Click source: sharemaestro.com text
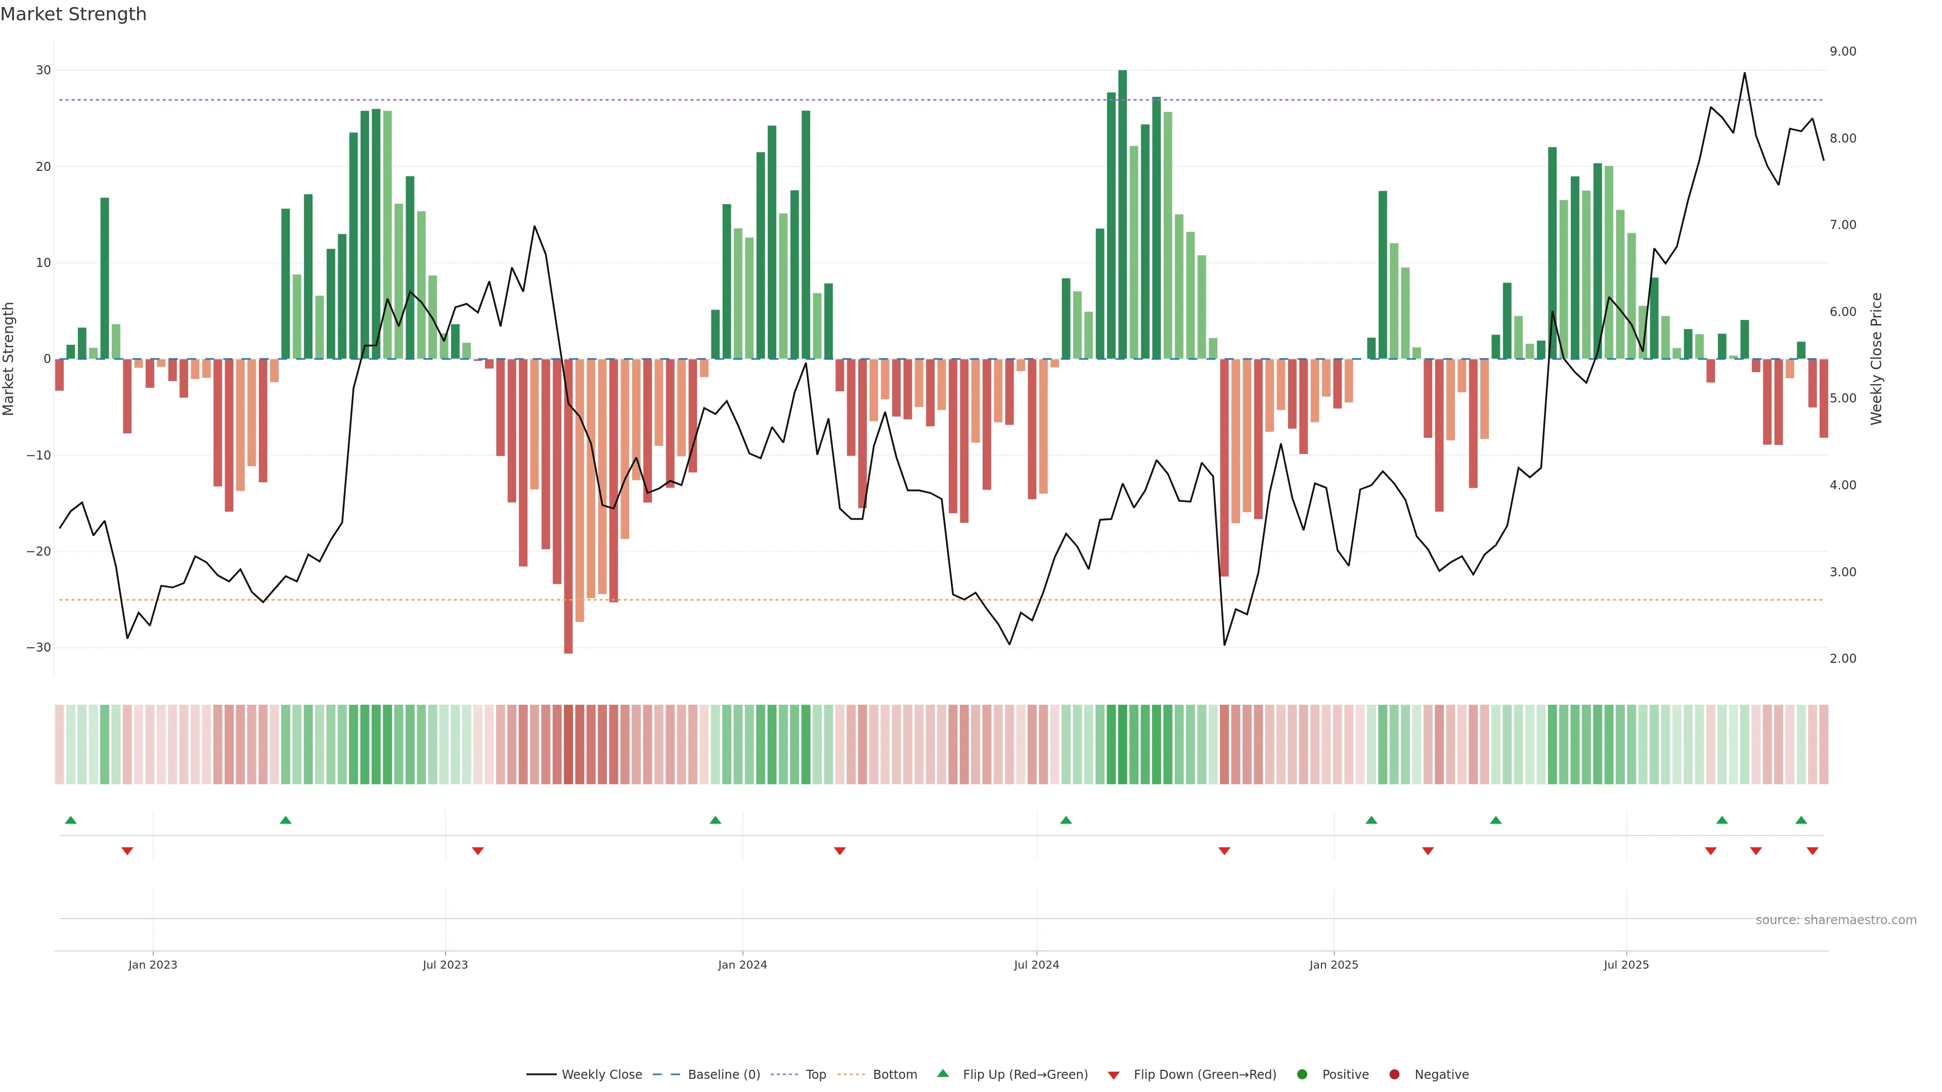1942x1092 pixels. [x=1836, y=920]
